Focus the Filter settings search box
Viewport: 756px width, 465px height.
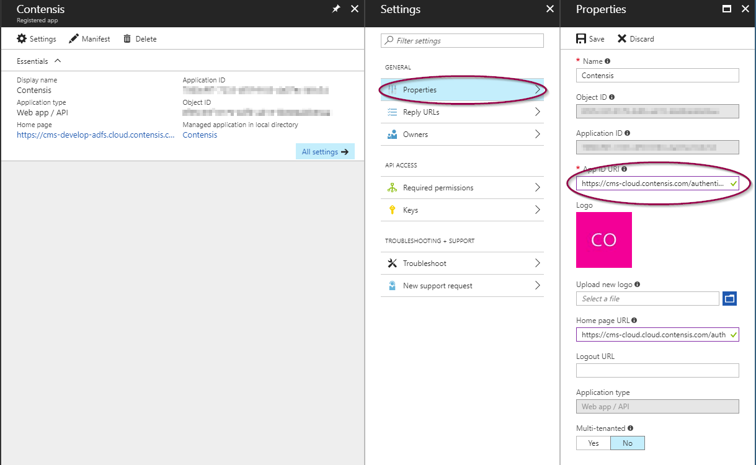click(462, 41)
